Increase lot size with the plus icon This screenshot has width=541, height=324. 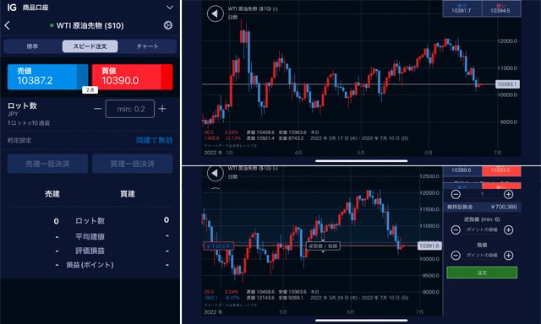pos(162,109)
